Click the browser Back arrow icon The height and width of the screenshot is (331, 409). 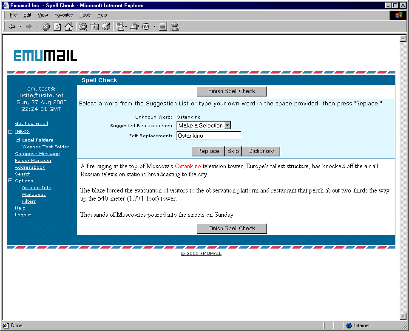click(x=11, y=27)
